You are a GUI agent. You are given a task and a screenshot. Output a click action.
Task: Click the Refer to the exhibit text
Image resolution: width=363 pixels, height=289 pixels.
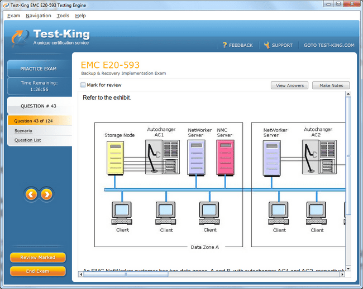tap(107, 97)
